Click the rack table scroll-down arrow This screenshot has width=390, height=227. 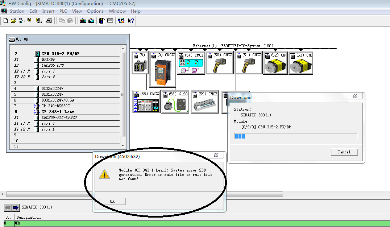123,146
